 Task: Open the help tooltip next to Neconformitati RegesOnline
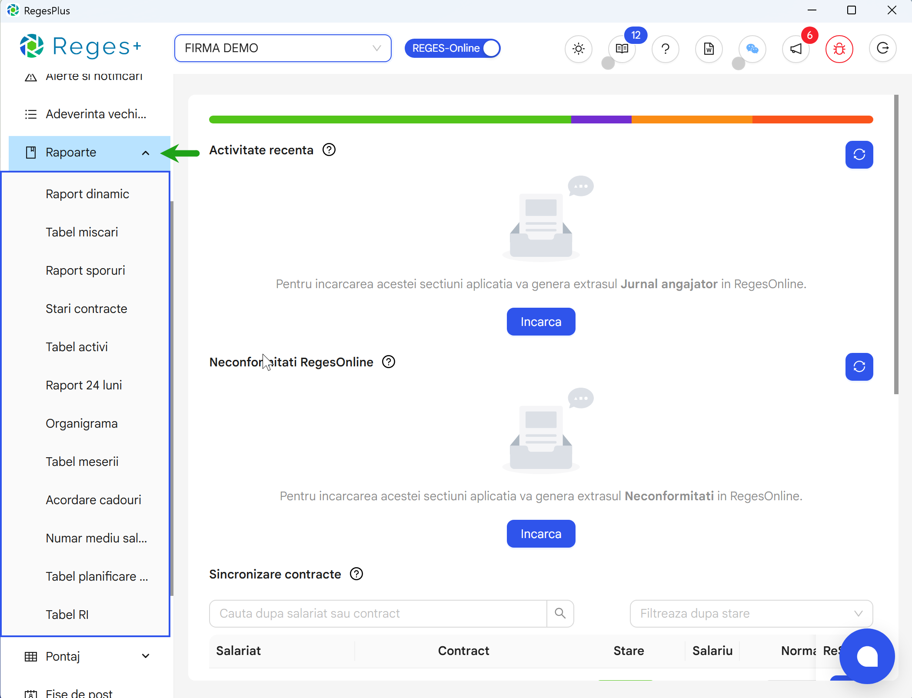[x=388, y=362]
